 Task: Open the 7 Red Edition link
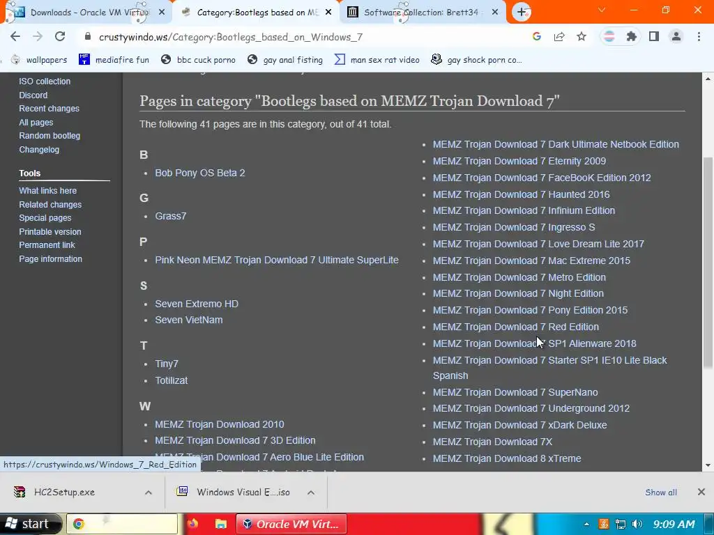pyautogui.click(x=516, y=327)
